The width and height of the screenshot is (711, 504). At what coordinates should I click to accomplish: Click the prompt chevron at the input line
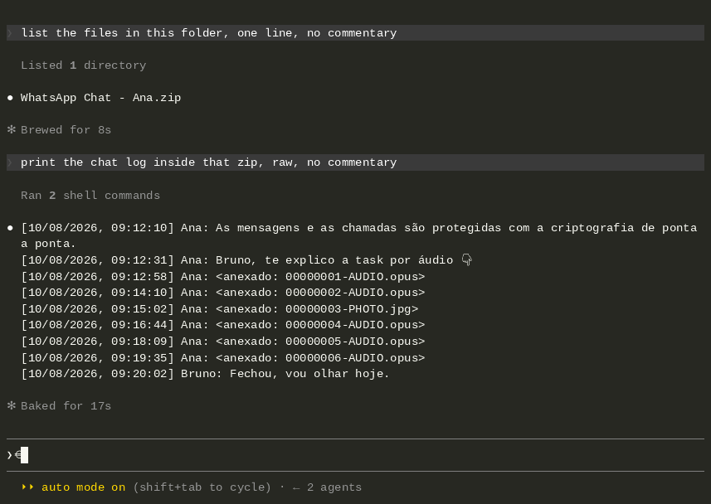(9, 455)
